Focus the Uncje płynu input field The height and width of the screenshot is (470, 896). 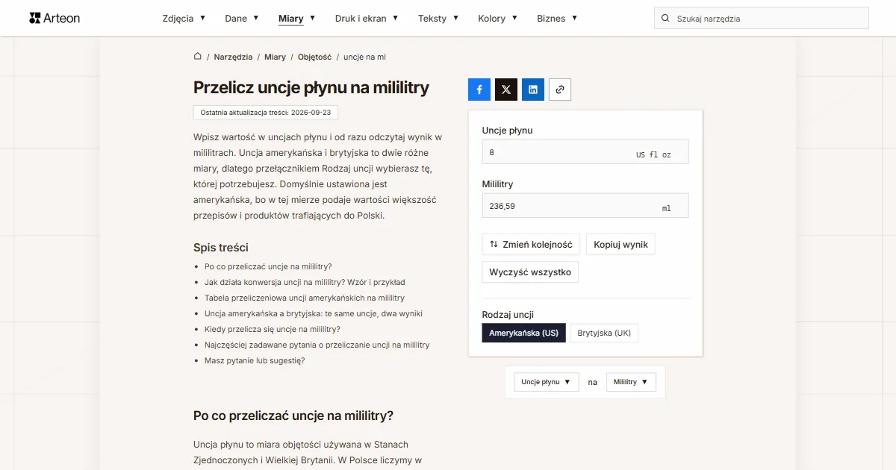click(x=585, y=152)
